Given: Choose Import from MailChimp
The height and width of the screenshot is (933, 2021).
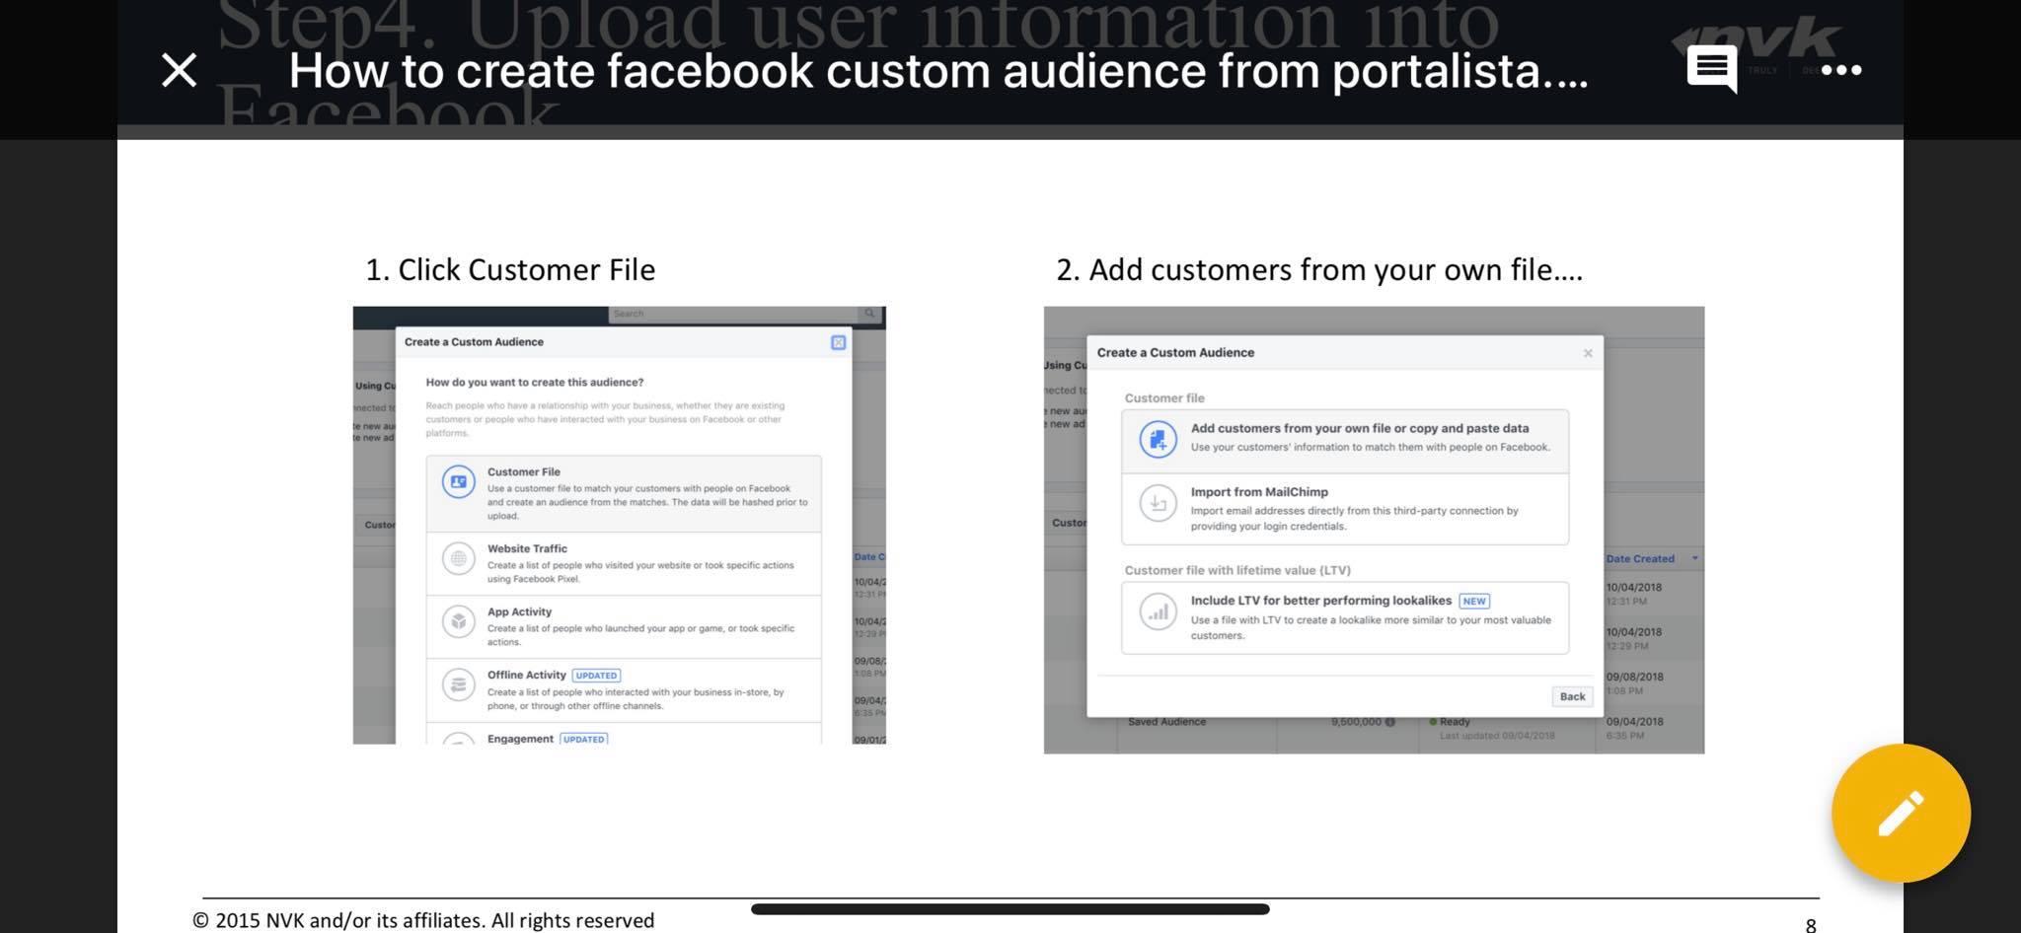Looking at the screenshot, I should 1345,509.
